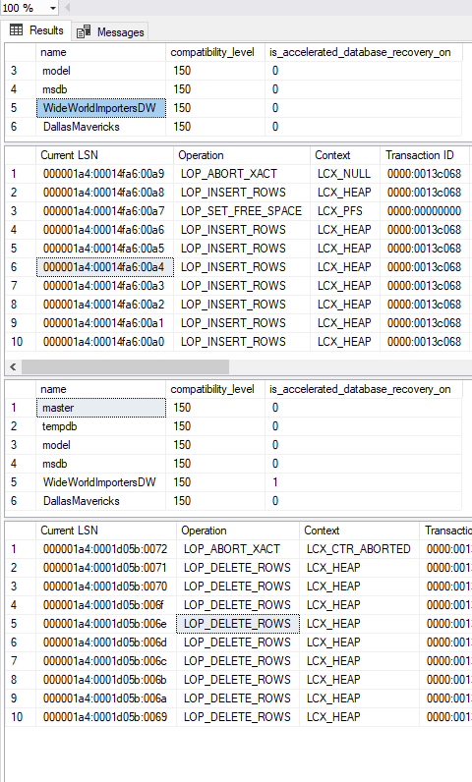Viewport: 472px width, 782px height.
Task: Select the 'name' column header in first grid
Action: coord(100,52)
